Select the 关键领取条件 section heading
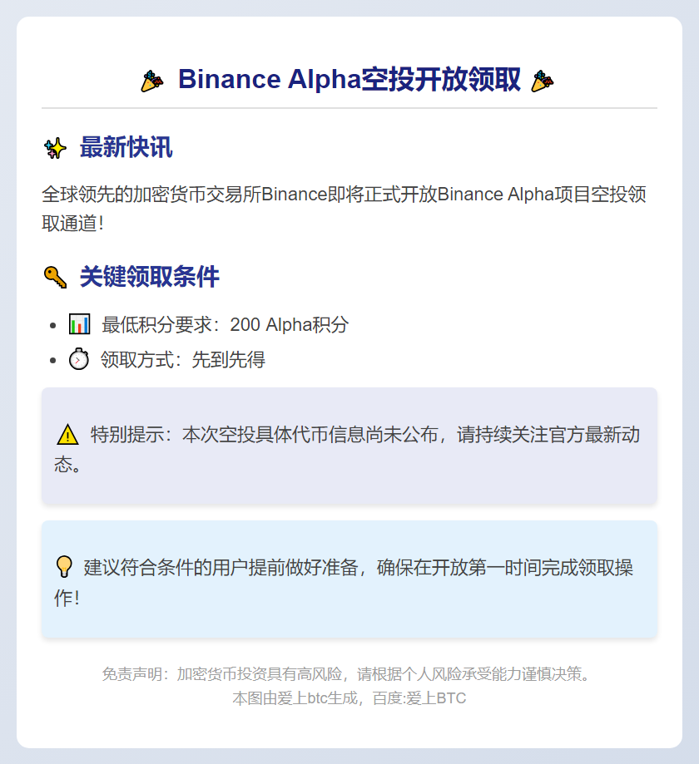The image size is (699, 764). [149, 277]
